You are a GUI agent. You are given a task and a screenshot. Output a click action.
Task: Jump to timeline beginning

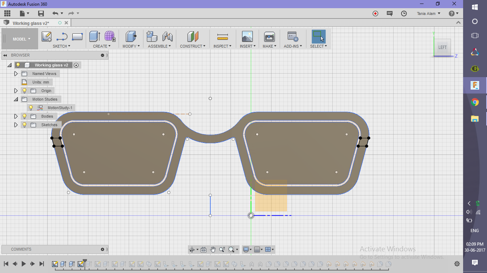(6, 264)
